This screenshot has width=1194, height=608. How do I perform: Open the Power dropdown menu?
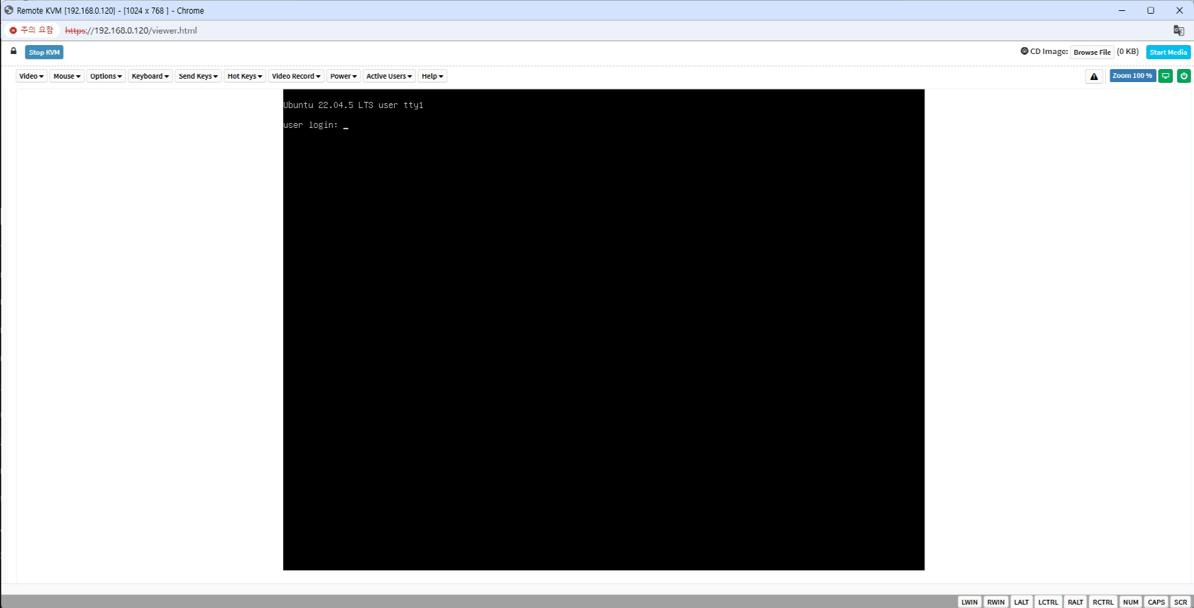343,76
